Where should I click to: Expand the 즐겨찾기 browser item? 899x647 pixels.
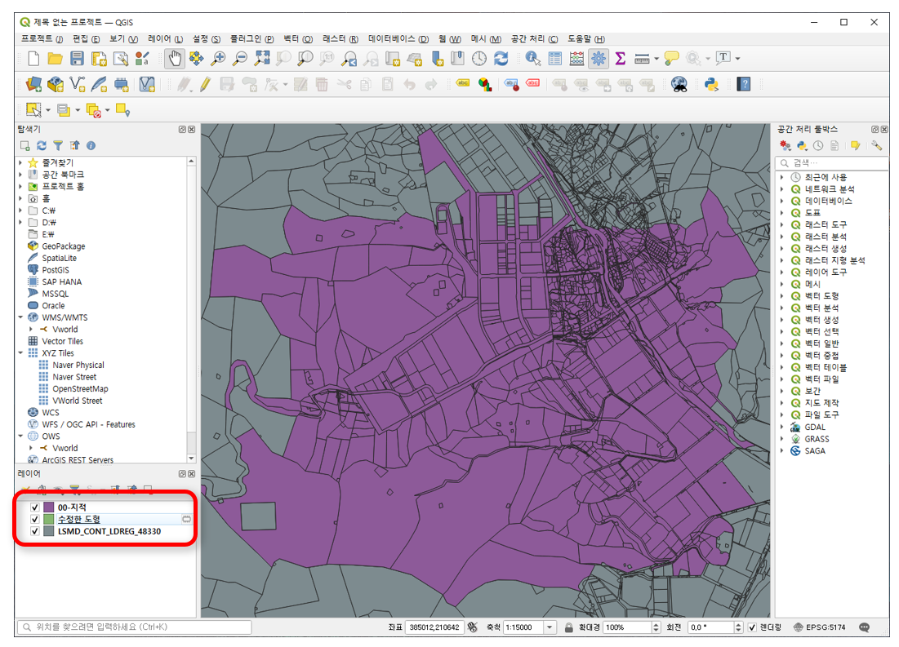point(20,162)
